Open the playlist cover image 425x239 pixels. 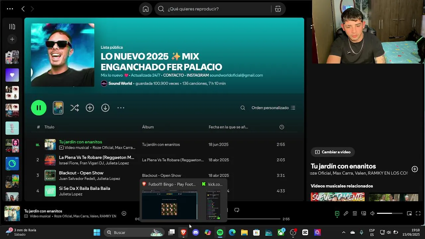point(63,55)
